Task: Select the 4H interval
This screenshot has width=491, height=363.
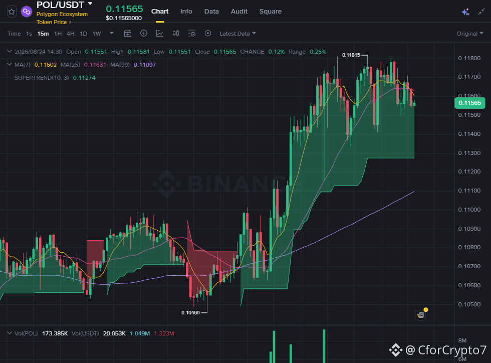Action: [71, 34]
